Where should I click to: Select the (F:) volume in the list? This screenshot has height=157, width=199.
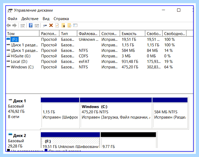click(14, 39)
